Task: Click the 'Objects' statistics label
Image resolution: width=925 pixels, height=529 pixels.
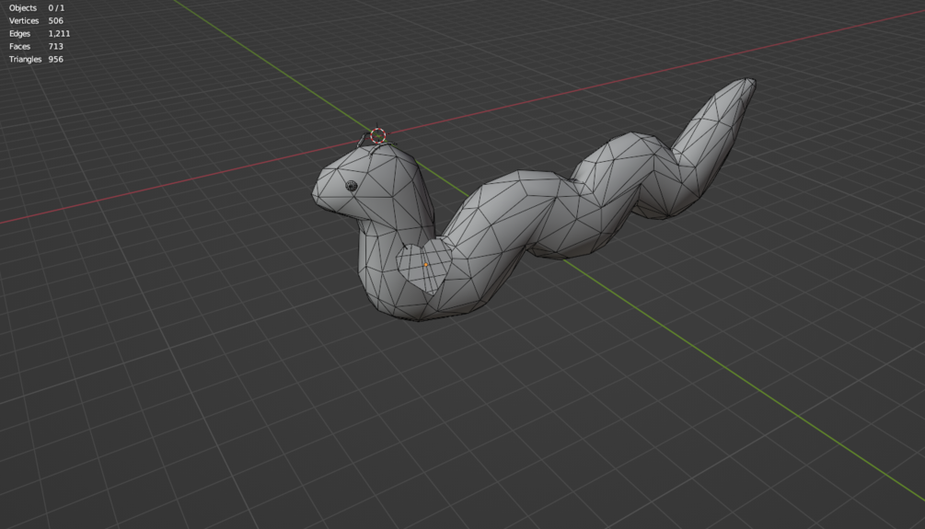Action: [22, 7]
